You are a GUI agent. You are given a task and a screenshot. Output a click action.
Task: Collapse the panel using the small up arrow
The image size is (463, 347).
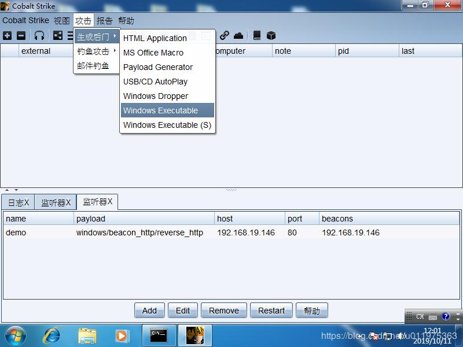[7, 190]
